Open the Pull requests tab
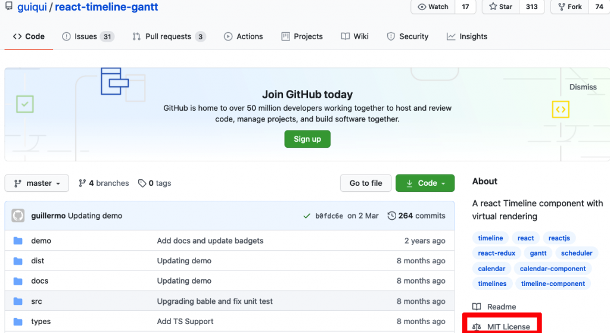This screenshot has width=610, height=333. point(169,36)
